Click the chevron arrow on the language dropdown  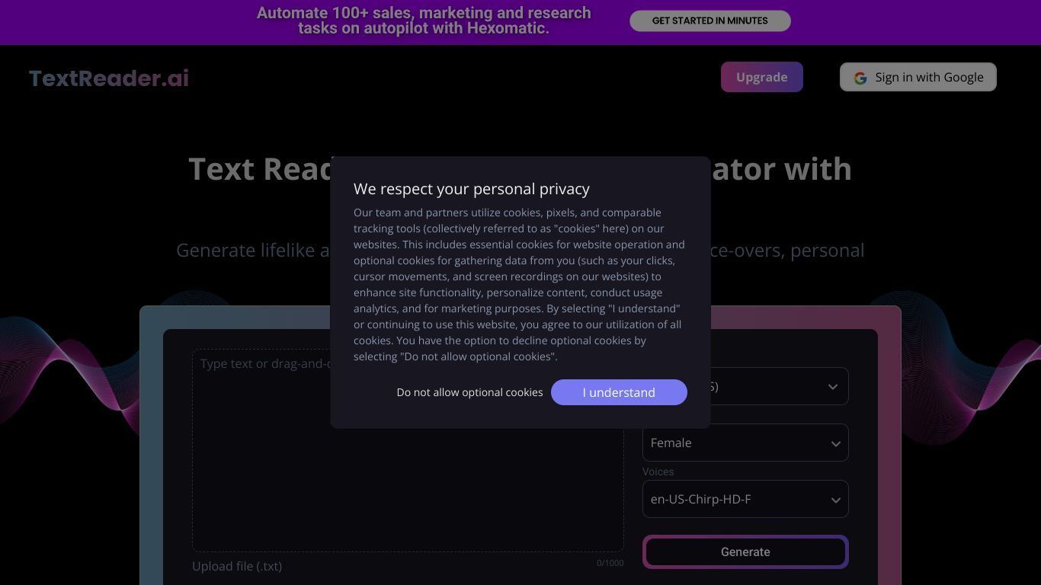[833, 387]
